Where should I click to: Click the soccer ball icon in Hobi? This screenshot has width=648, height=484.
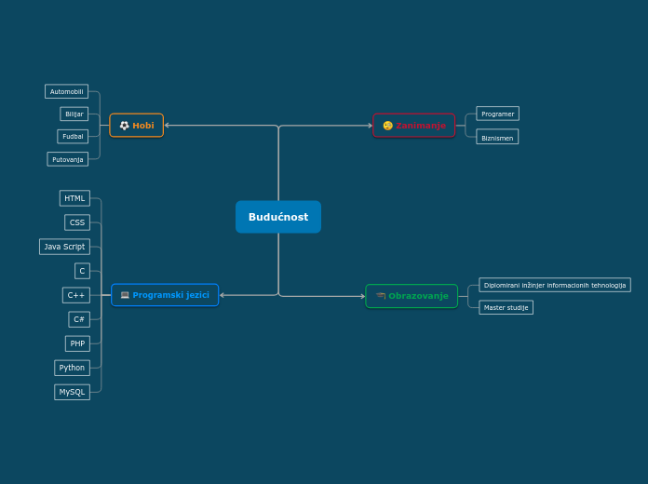(x=124, y=126)
